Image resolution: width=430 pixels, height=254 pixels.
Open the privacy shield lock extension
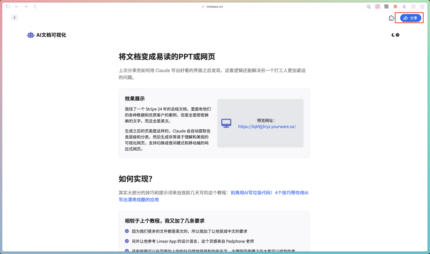pyautogui.click(x=369, y=7)
